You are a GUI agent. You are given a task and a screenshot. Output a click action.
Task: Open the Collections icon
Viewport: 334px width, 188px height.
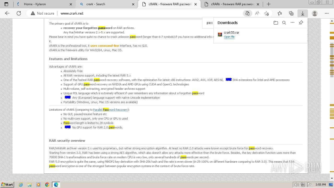(x=291, y=13)
